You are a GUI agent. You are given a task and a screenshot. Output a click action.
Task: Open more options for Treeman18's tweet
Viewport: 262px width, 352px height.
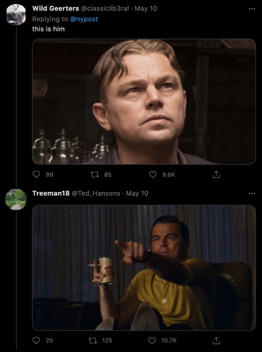click(x=252, y=193)
